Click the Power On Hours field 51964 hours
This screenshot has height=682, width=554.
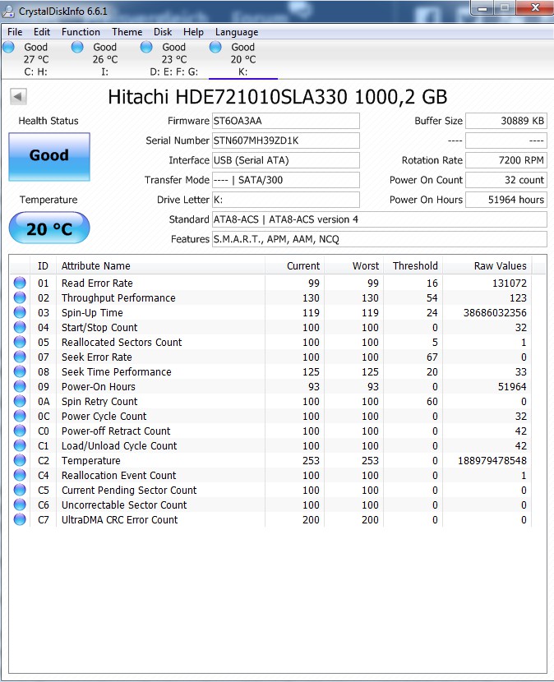pos(506,200)
